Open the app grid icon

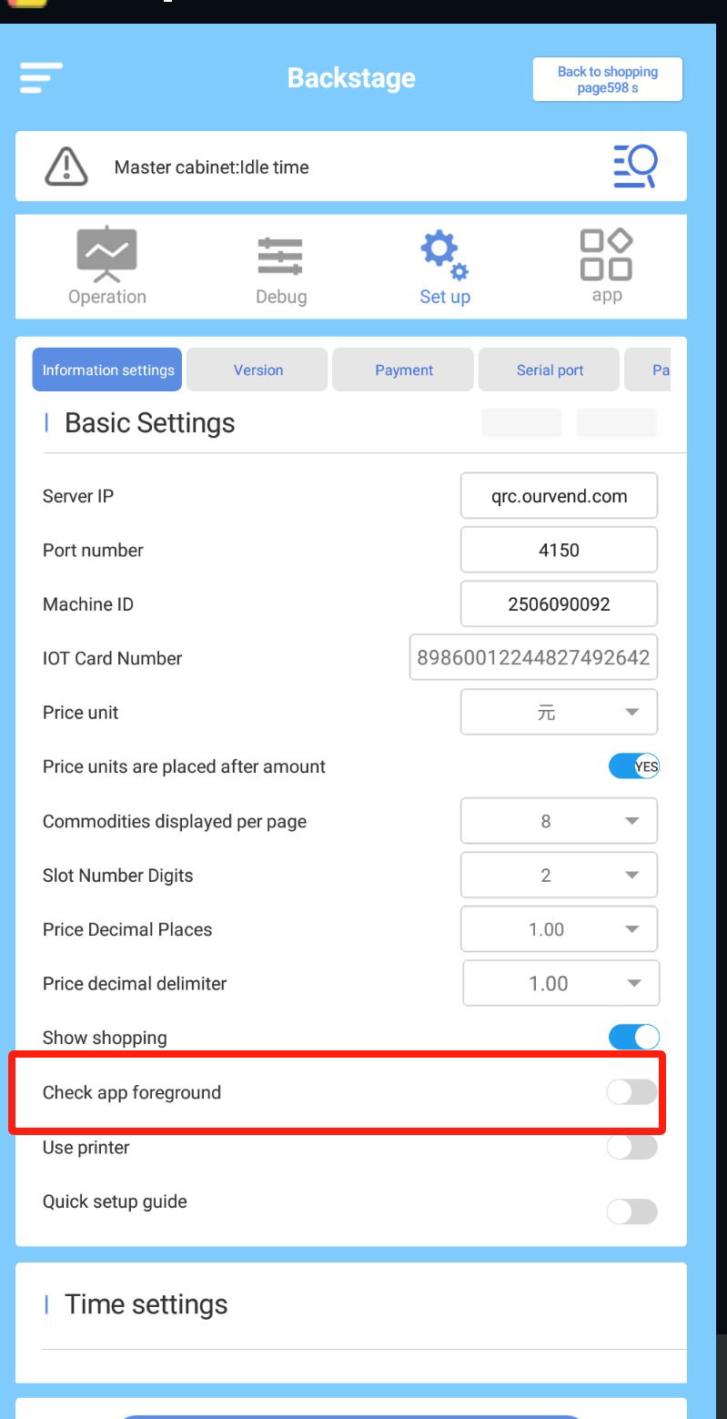(x=606, y=254)
